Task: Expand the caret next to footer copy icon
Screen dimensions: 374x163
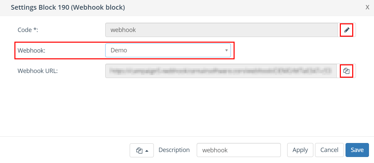Action: pos(147,151)
